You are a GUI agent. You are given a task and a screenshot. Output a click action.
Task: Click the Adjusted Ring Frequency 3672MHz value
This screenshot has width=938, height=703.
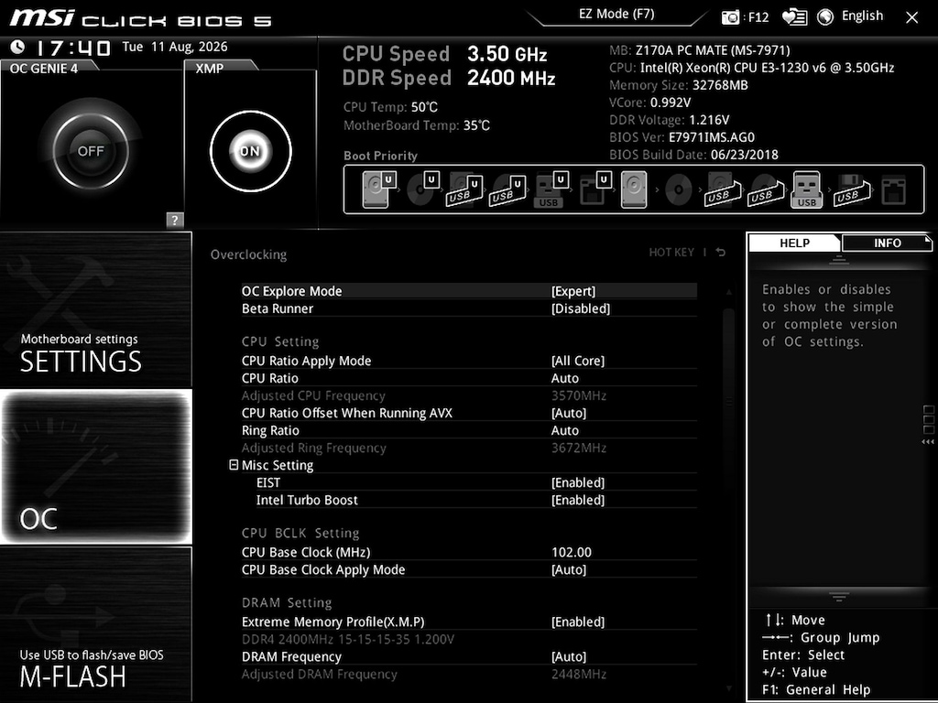tap(579, 448)
